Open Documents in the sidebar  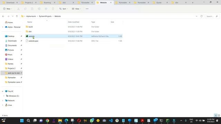tap(12, 45)
